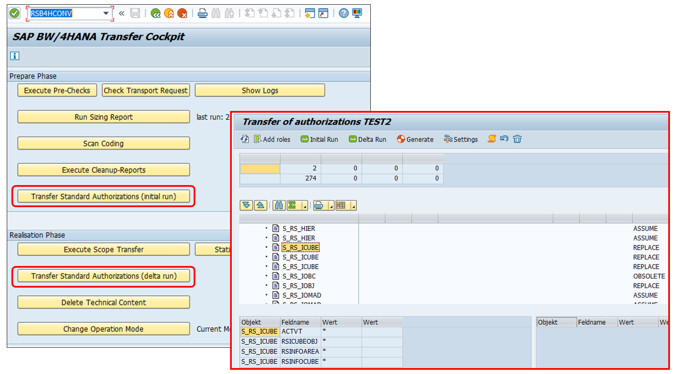Click the Refresh icon in authorizations toolbar
Screen dimensions: 678x374
(245, 139)
